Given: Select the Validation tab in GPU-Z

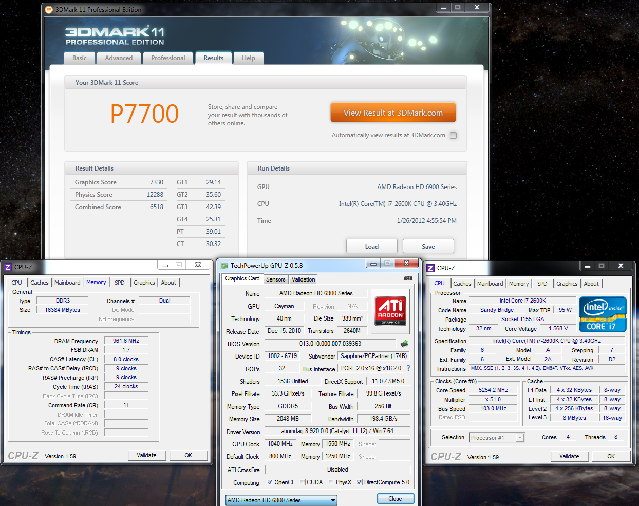Looking at the screenshot, I should pyautogui.click(x=304, y=279).
